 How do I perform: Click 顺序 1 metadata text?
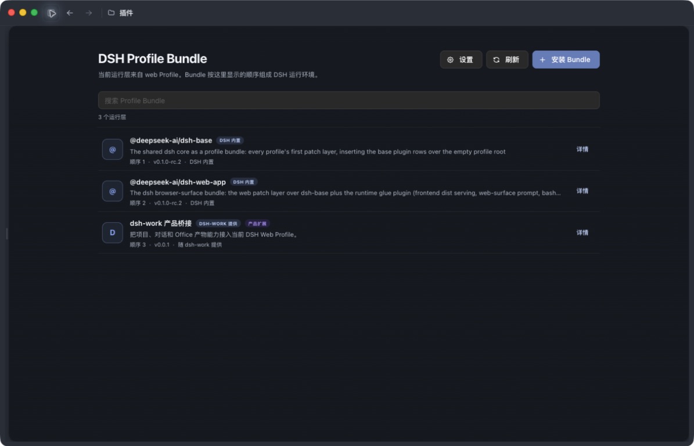pos(137,162)
